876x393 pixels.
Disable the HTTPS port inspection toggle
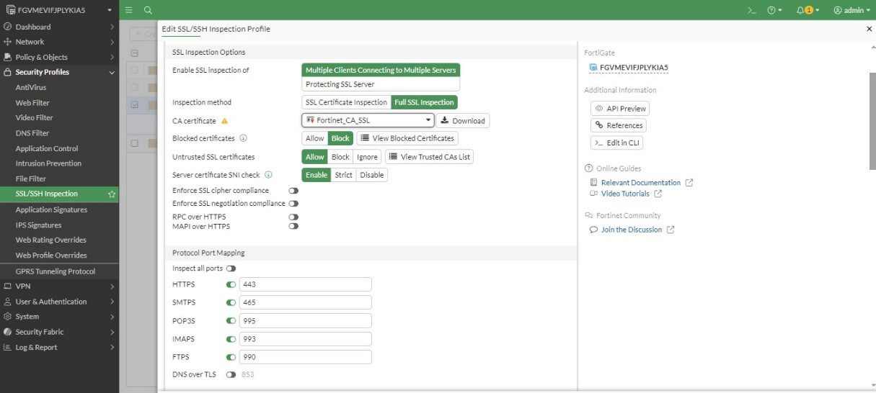pyautogui.click(x=231, y=284)
